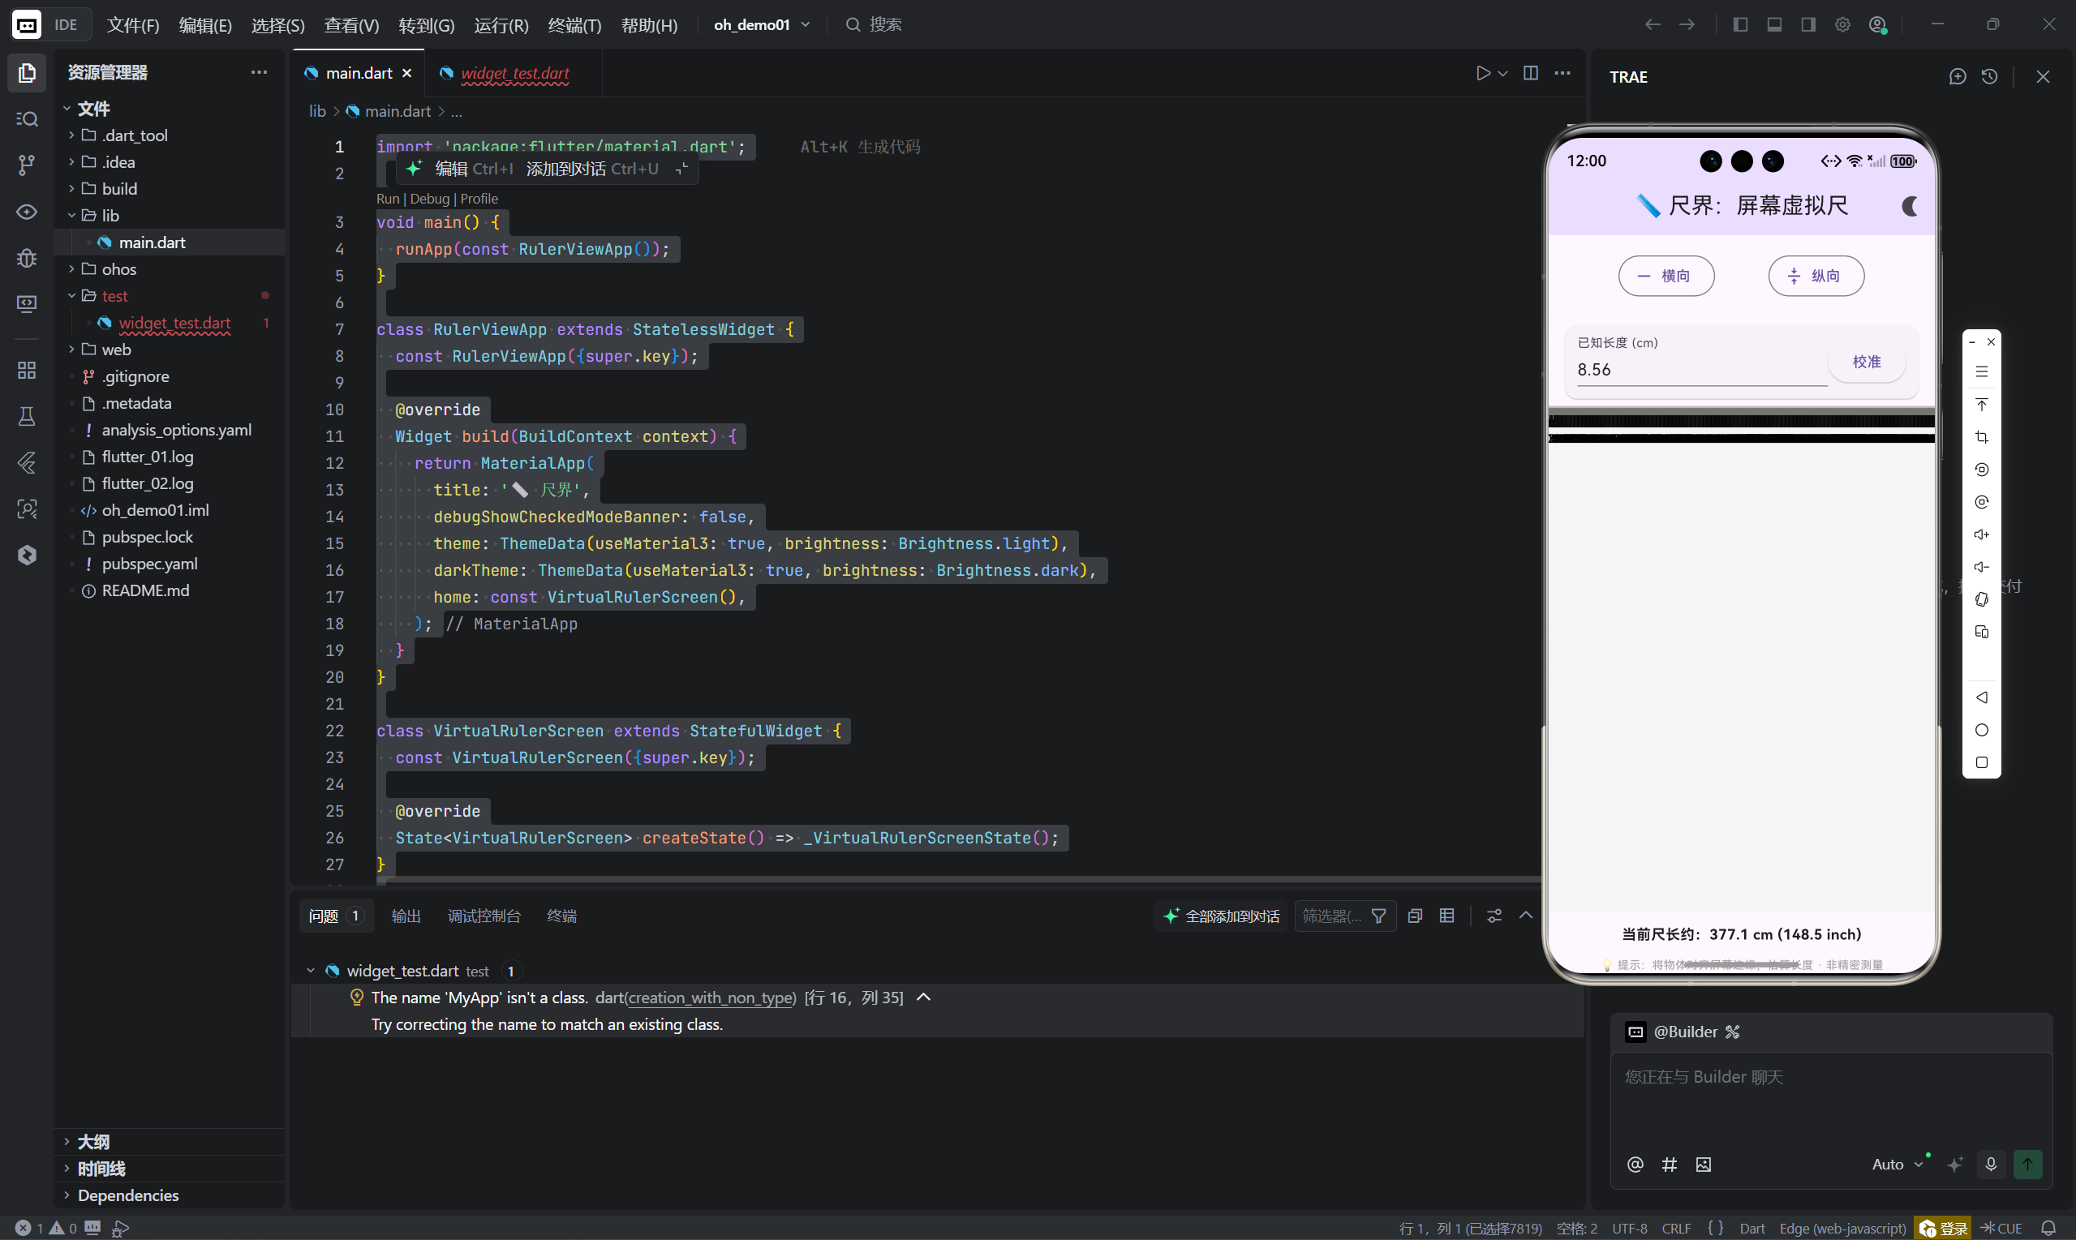Image resolution: width=2076 pixels, height=1240 pixels.
Task: Open editor more actions ellipsis
Action: (x=1562, y=73)
